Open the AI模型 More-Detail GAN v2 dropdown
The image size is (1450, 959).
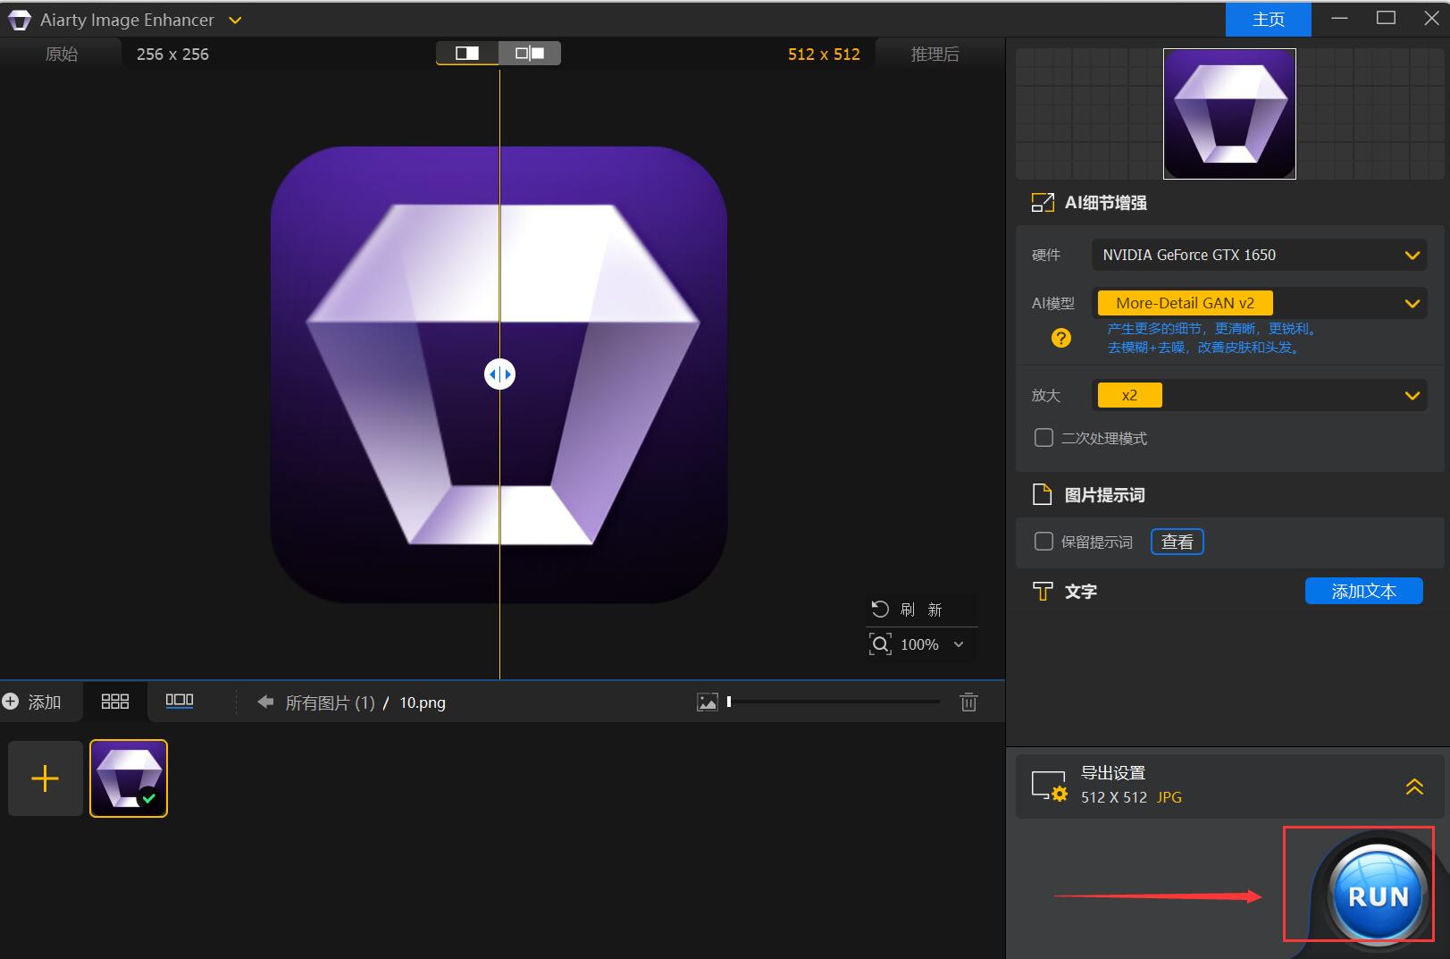1259,303
